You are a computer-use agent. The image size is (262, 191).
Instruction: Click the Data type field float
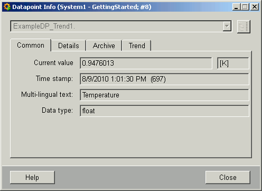(x=164, y=111)
